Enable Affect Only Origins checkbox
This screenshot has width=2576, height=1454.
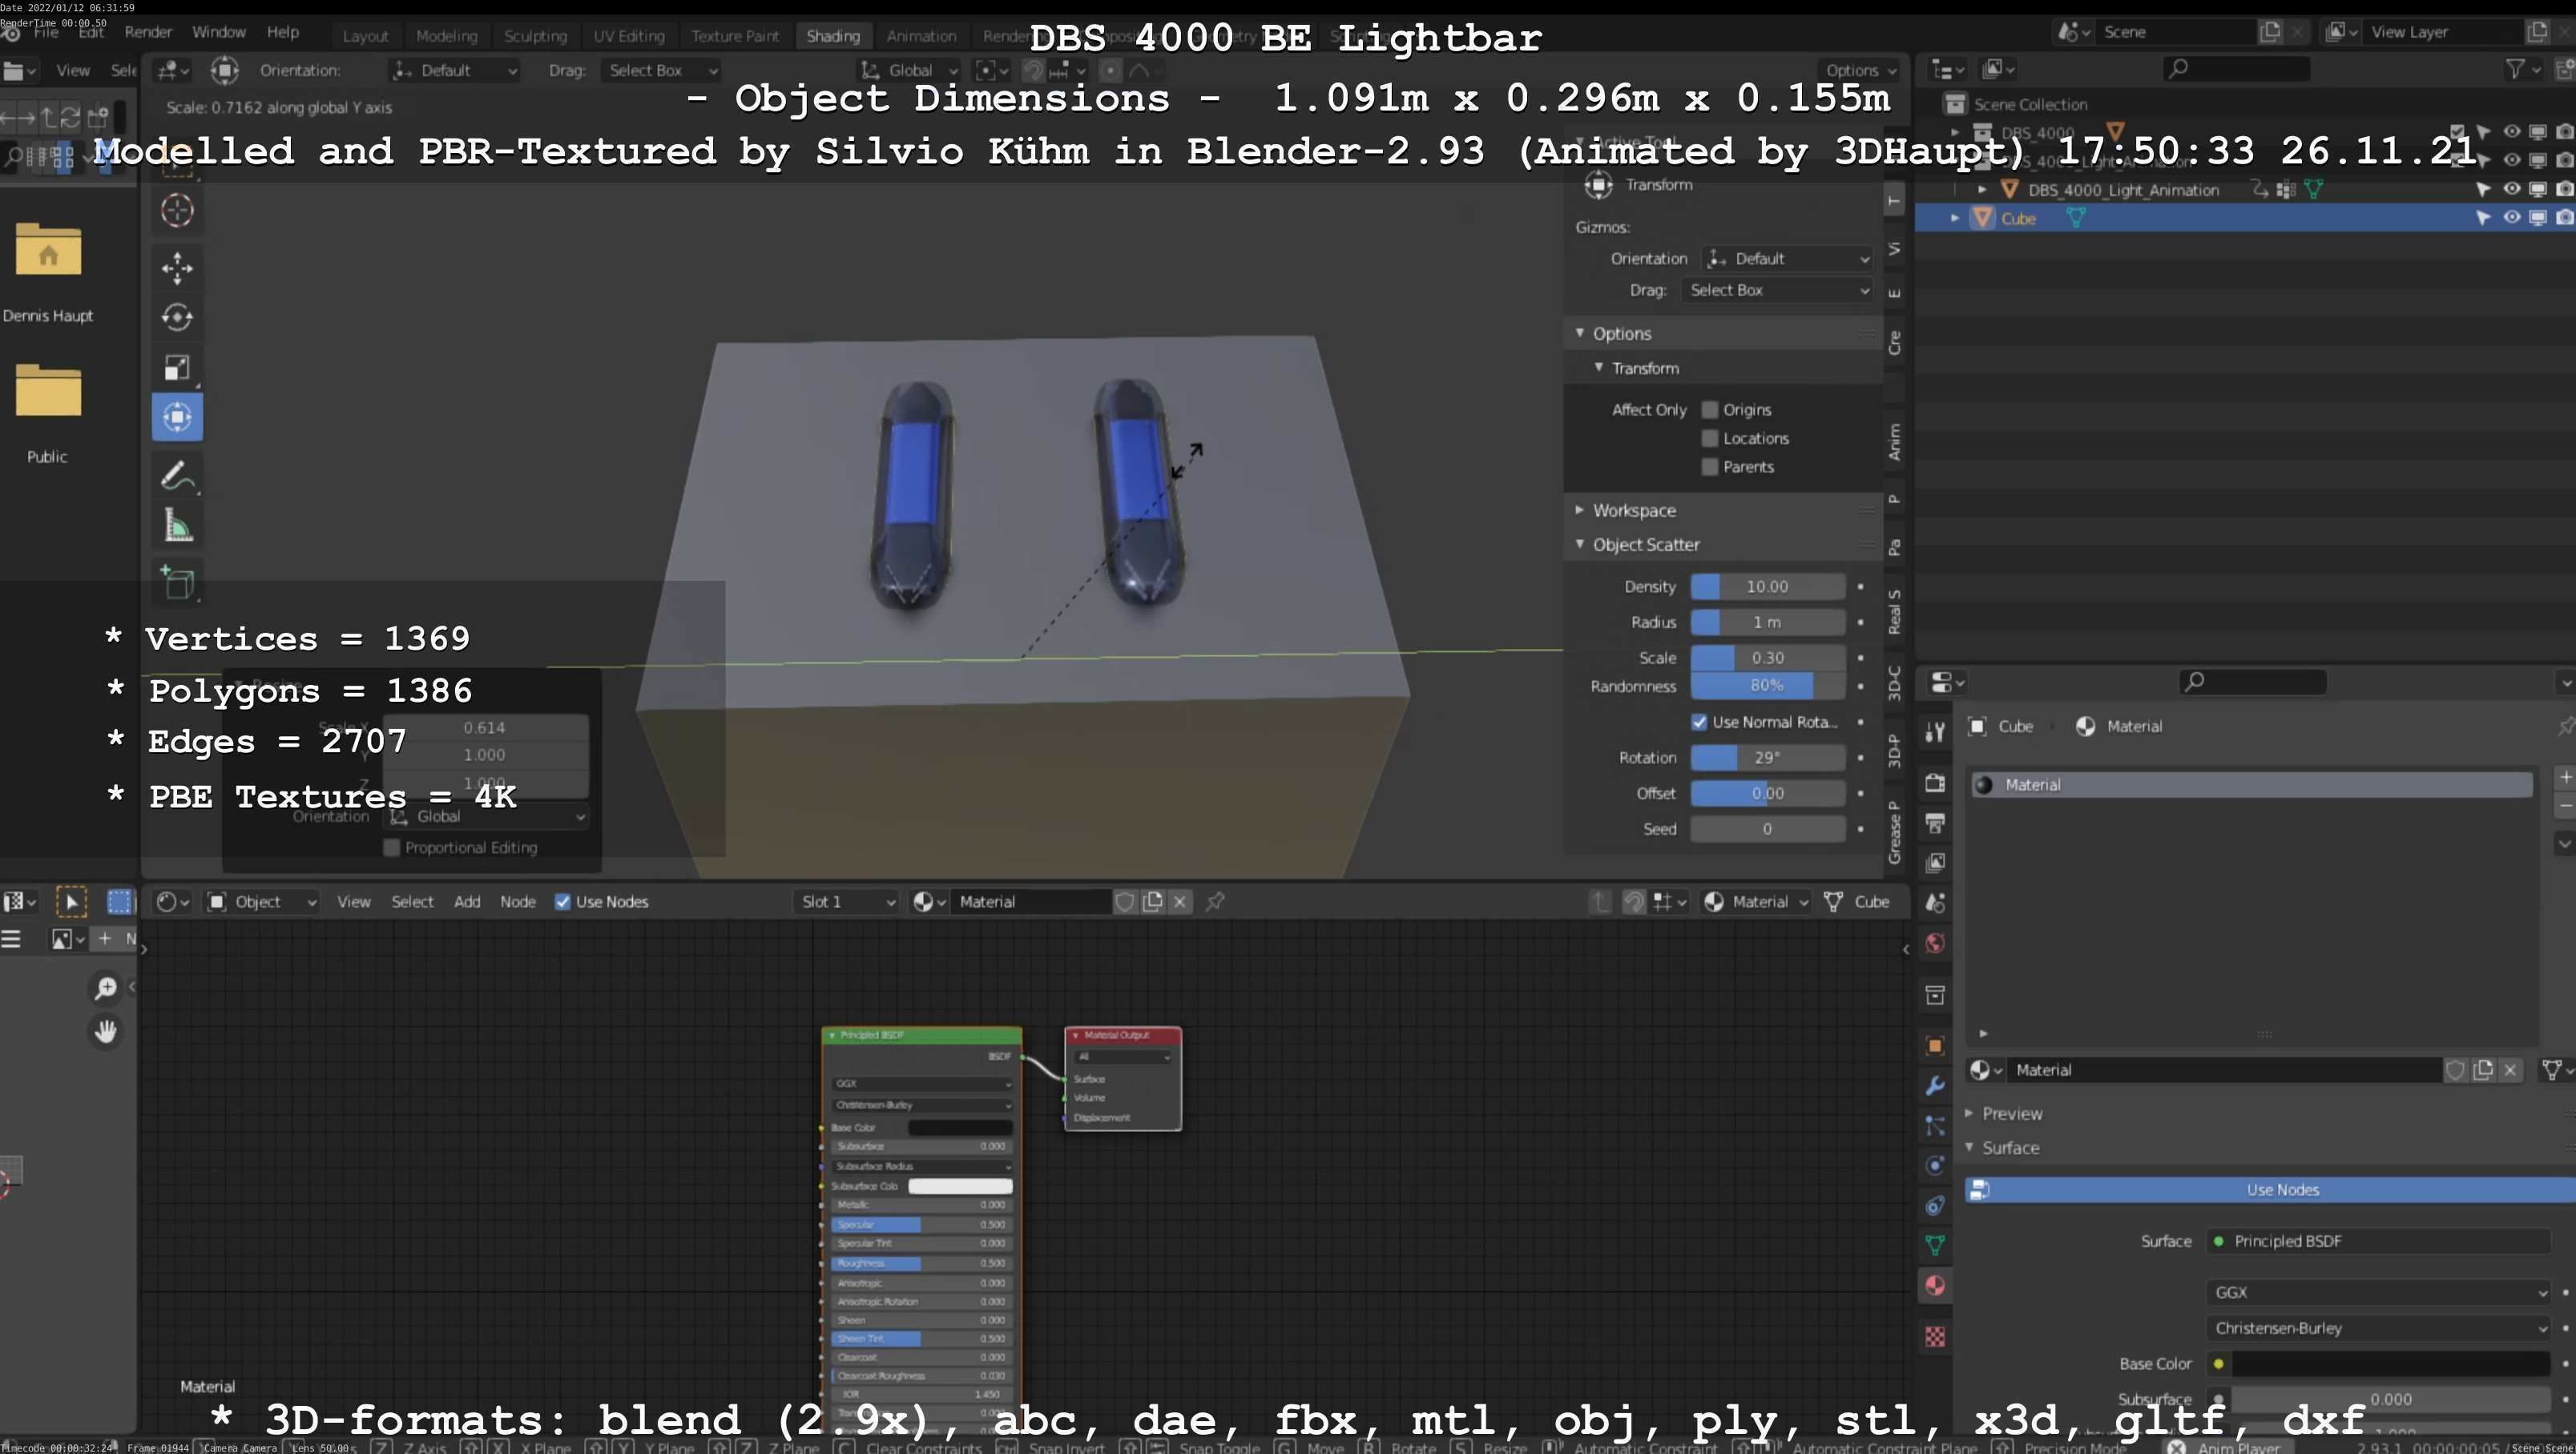tap(1710, 410)
